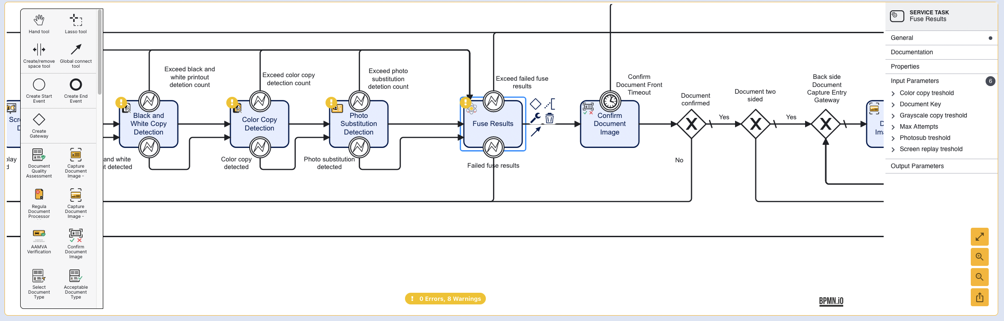Click the 0 Errors, 8 Warnings badge

[445, 299]
